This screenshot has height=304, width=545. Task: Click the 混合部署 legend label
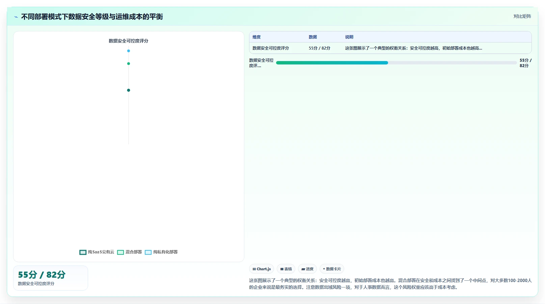(134, 252)
